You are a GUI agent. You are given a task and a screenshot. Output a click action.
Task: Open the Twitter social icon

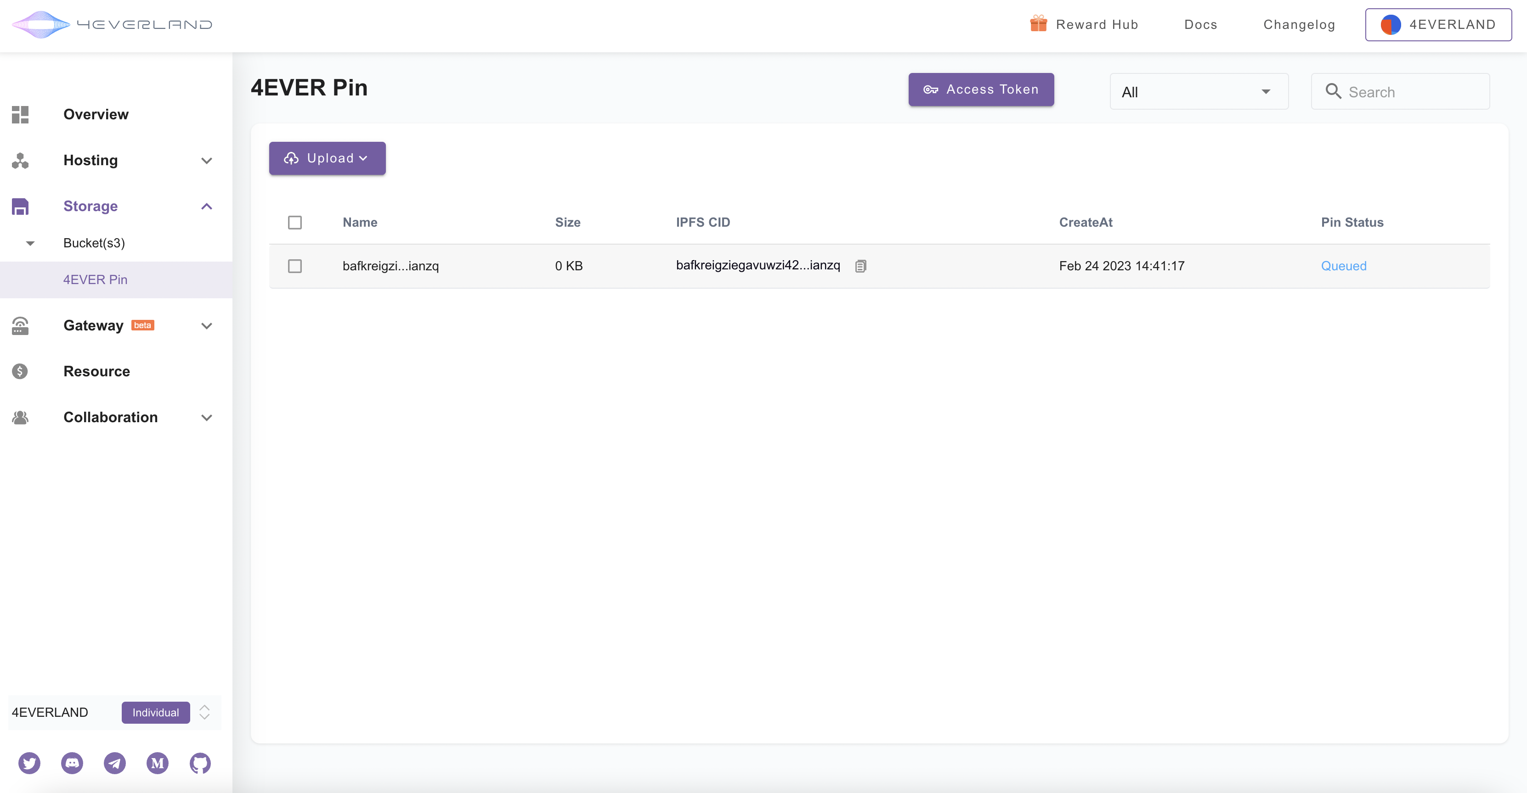[29, 763]
